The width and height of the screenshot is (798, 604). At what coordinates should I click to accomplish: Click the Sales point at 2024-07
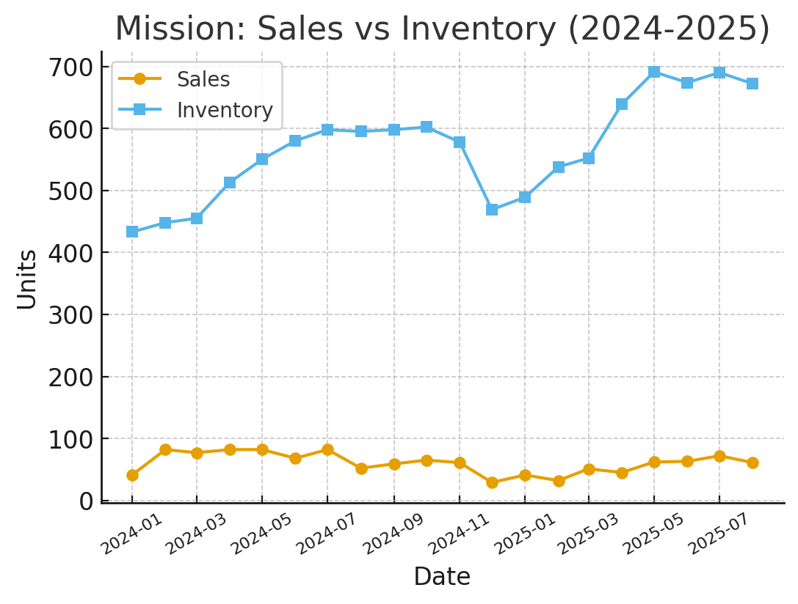click(327, 449)
